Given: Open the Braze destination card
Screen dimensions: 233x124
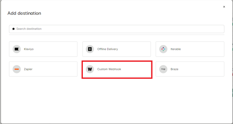Looking at the screenshot, I should pyautogui.click(x=190, y=69).
